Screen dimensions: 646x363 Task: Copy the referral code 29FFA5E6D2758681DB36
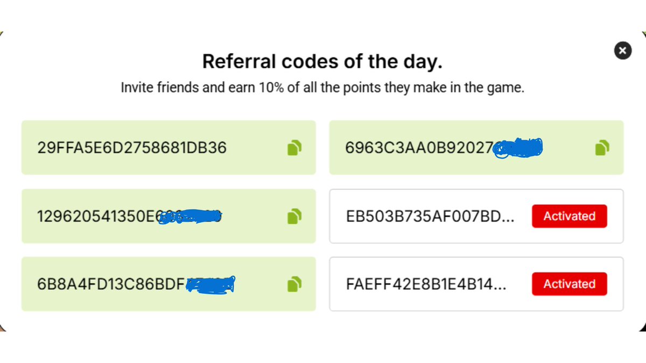[294, 147]
